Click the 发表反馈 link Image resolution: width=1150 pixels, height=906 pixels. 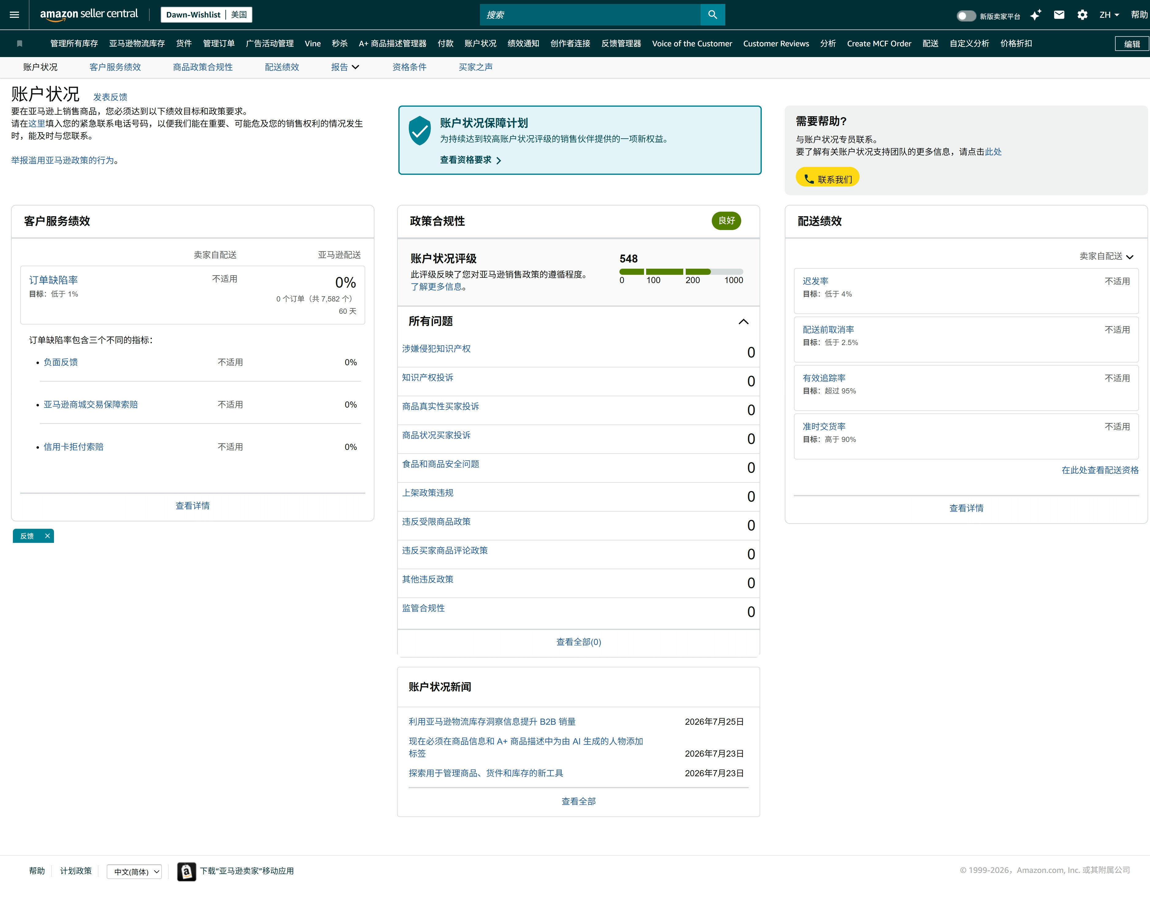click(110, 97)
